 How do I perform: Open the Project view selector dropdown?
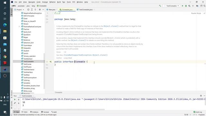click(x=19, y=10)
